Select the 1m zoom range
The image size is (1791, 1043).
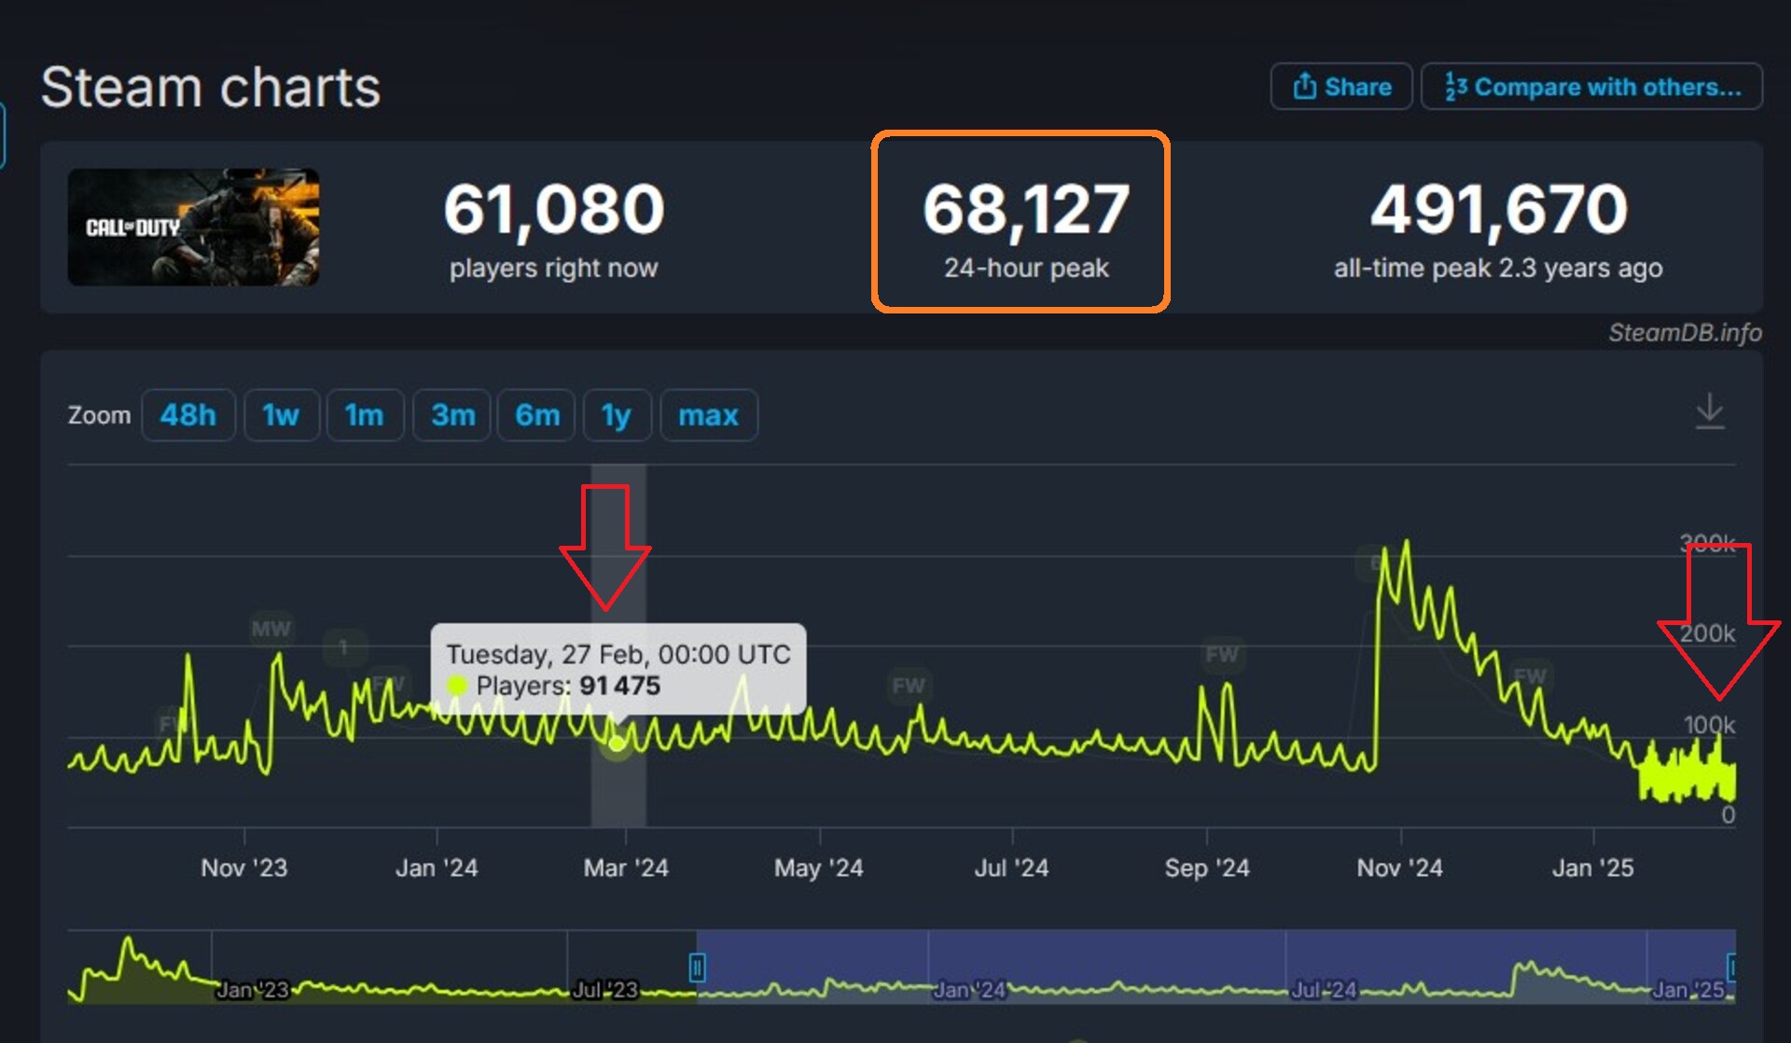click(364, 415)
